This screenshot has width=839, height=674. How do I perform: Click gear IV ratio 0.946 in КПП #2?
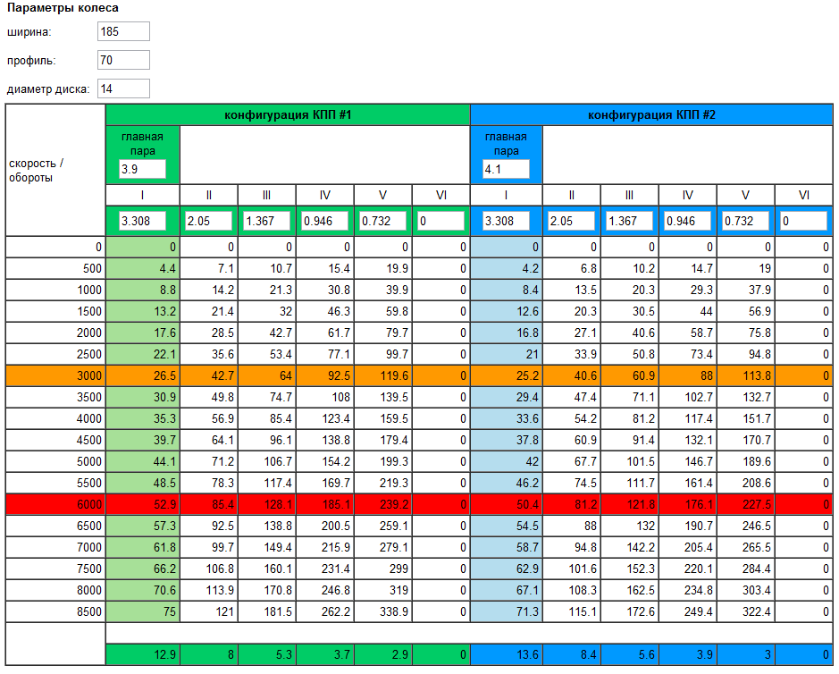[x=688, y=221]
